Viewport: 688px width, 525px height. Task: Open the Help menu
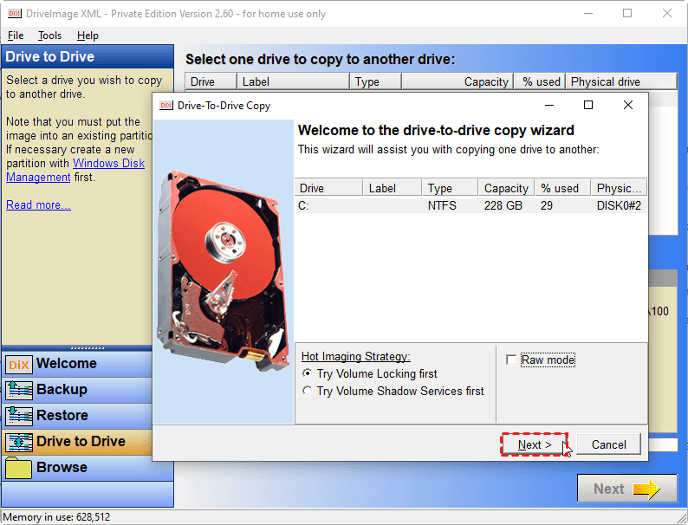pos(88,36)
